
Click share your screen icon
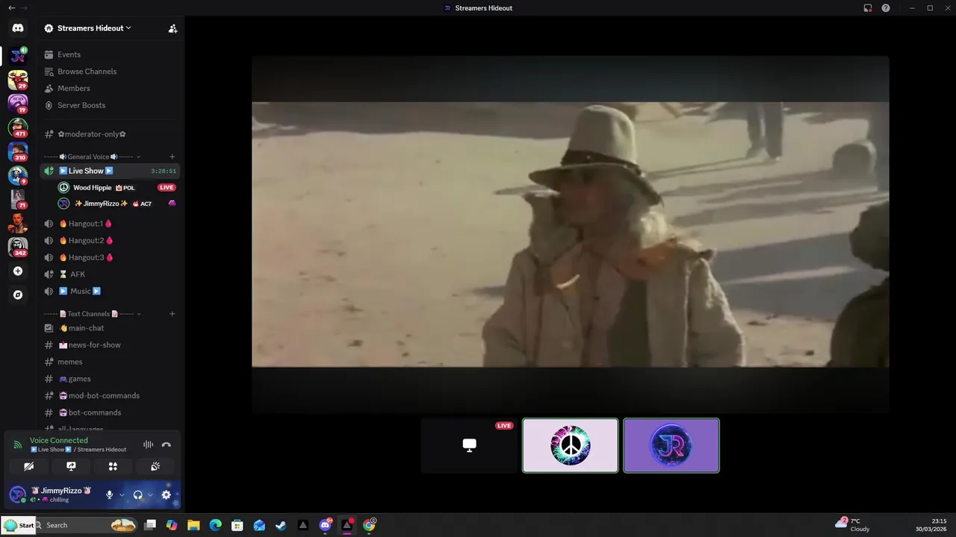71,466
